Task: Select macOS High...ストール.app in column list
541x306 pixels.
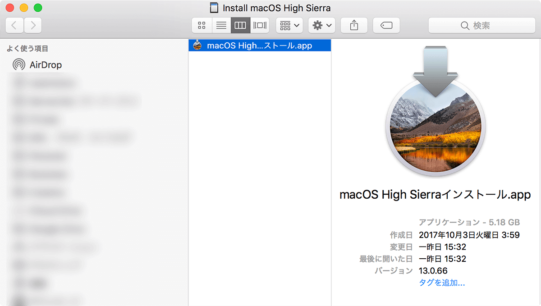Action: coord(260,45)
